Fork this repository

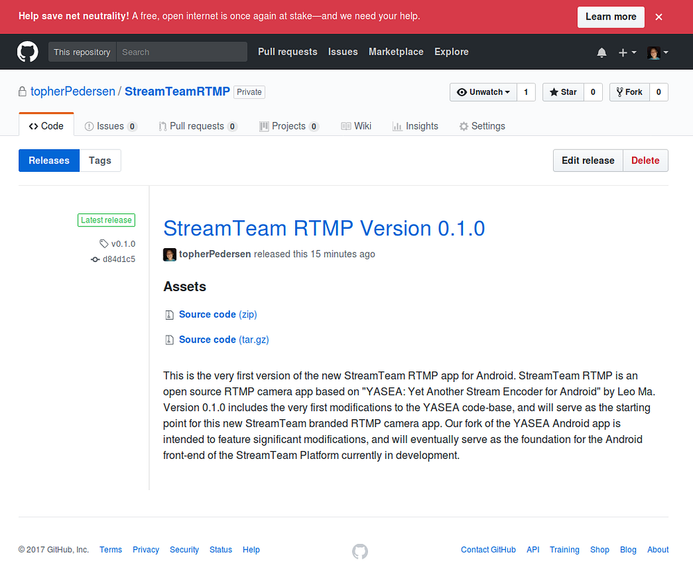629,92
